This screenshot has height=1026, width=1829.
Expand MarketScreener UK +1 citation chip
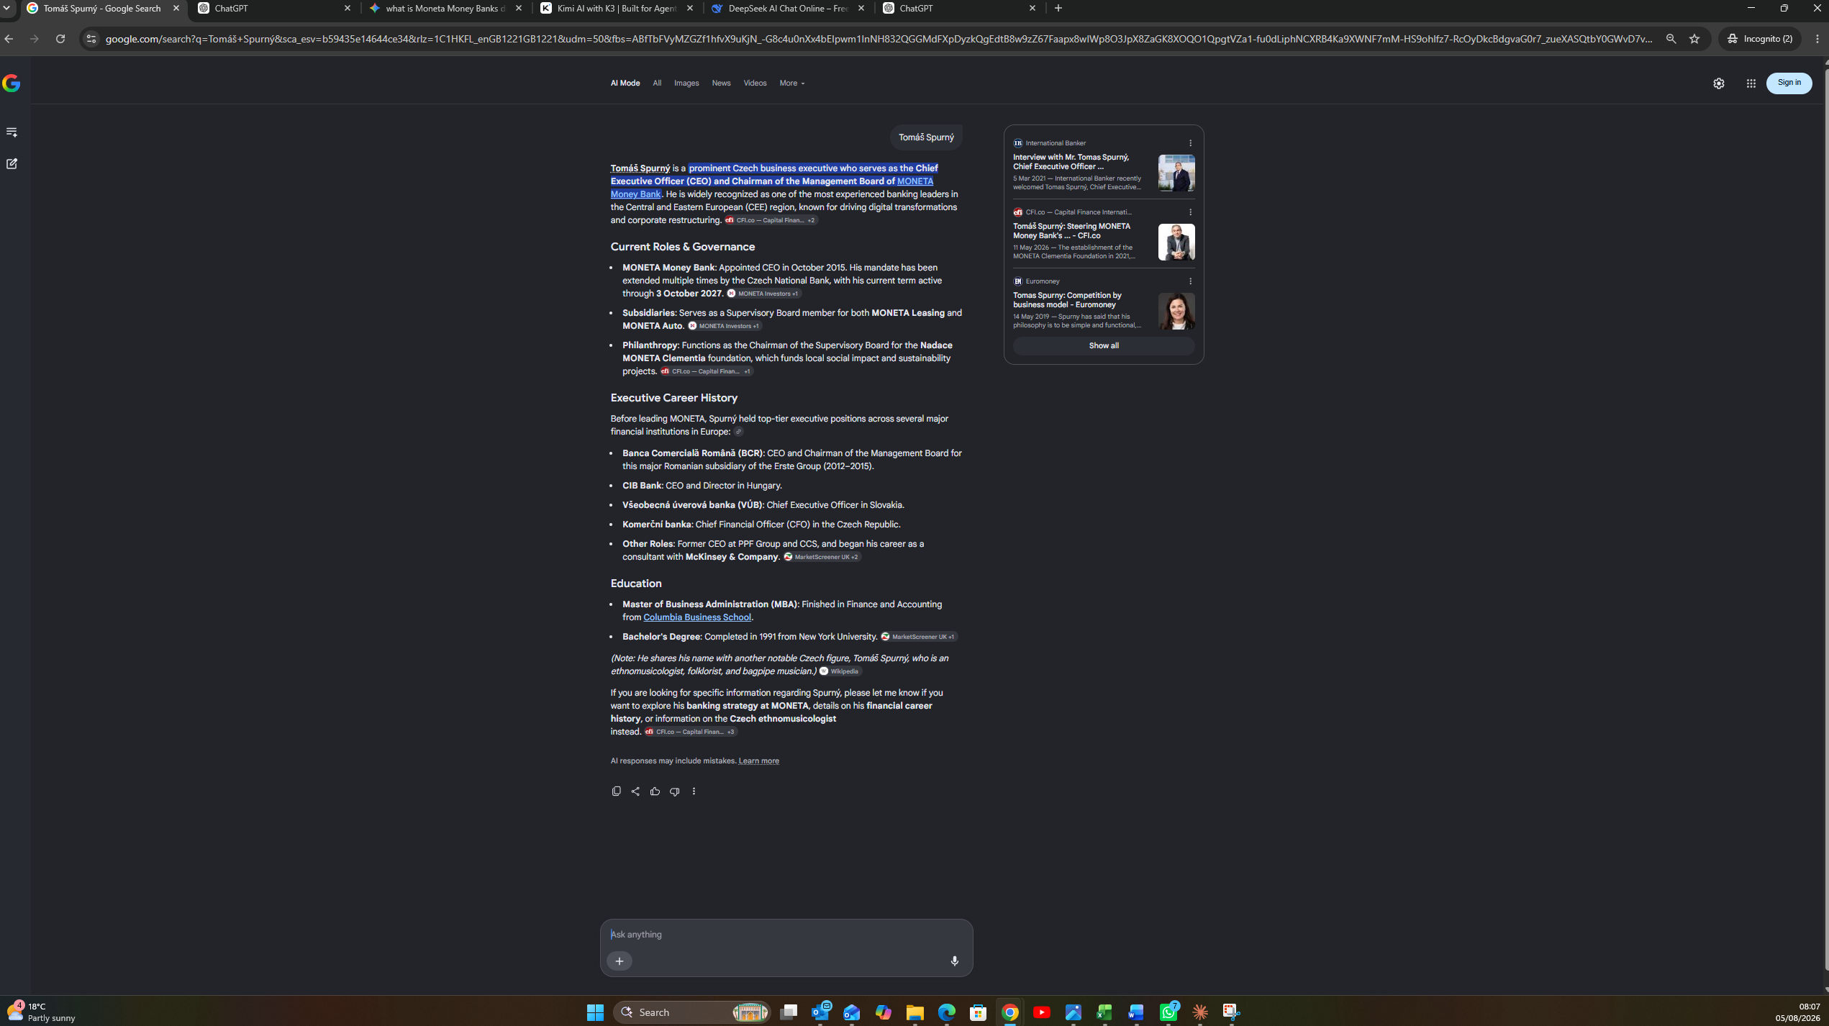(x=919, y=637)
